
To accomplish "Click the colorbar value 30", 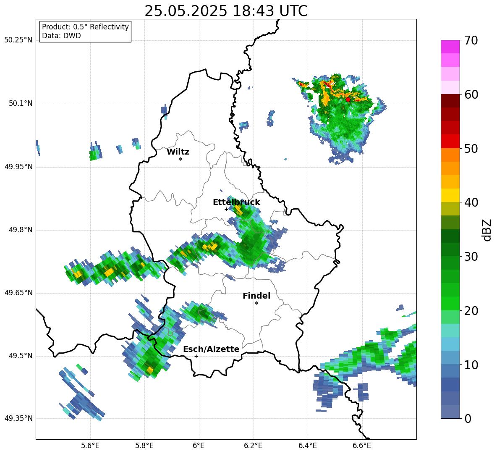I will (x=471, y=257).
